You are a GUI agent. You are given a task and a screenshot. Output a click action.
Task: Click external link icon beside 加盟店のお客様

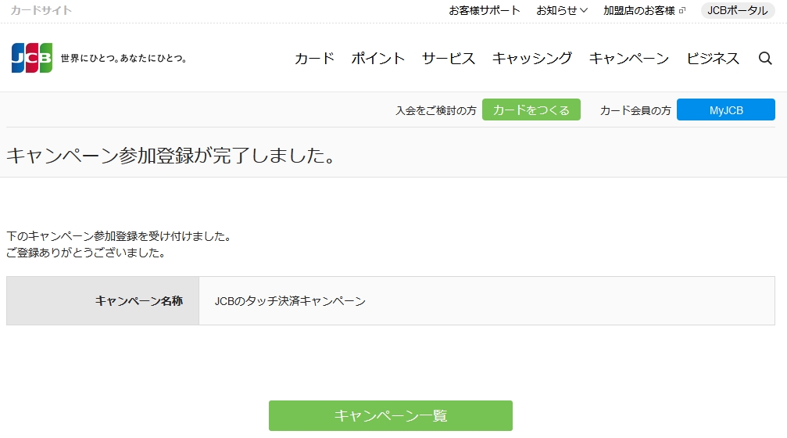[682, 10]
